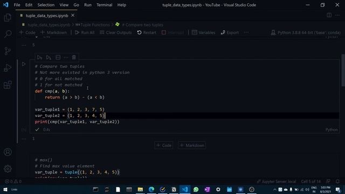Screen dimensions: 345x194
Task: Click Run All in notebook toolbar
Action: click(85, 32)
